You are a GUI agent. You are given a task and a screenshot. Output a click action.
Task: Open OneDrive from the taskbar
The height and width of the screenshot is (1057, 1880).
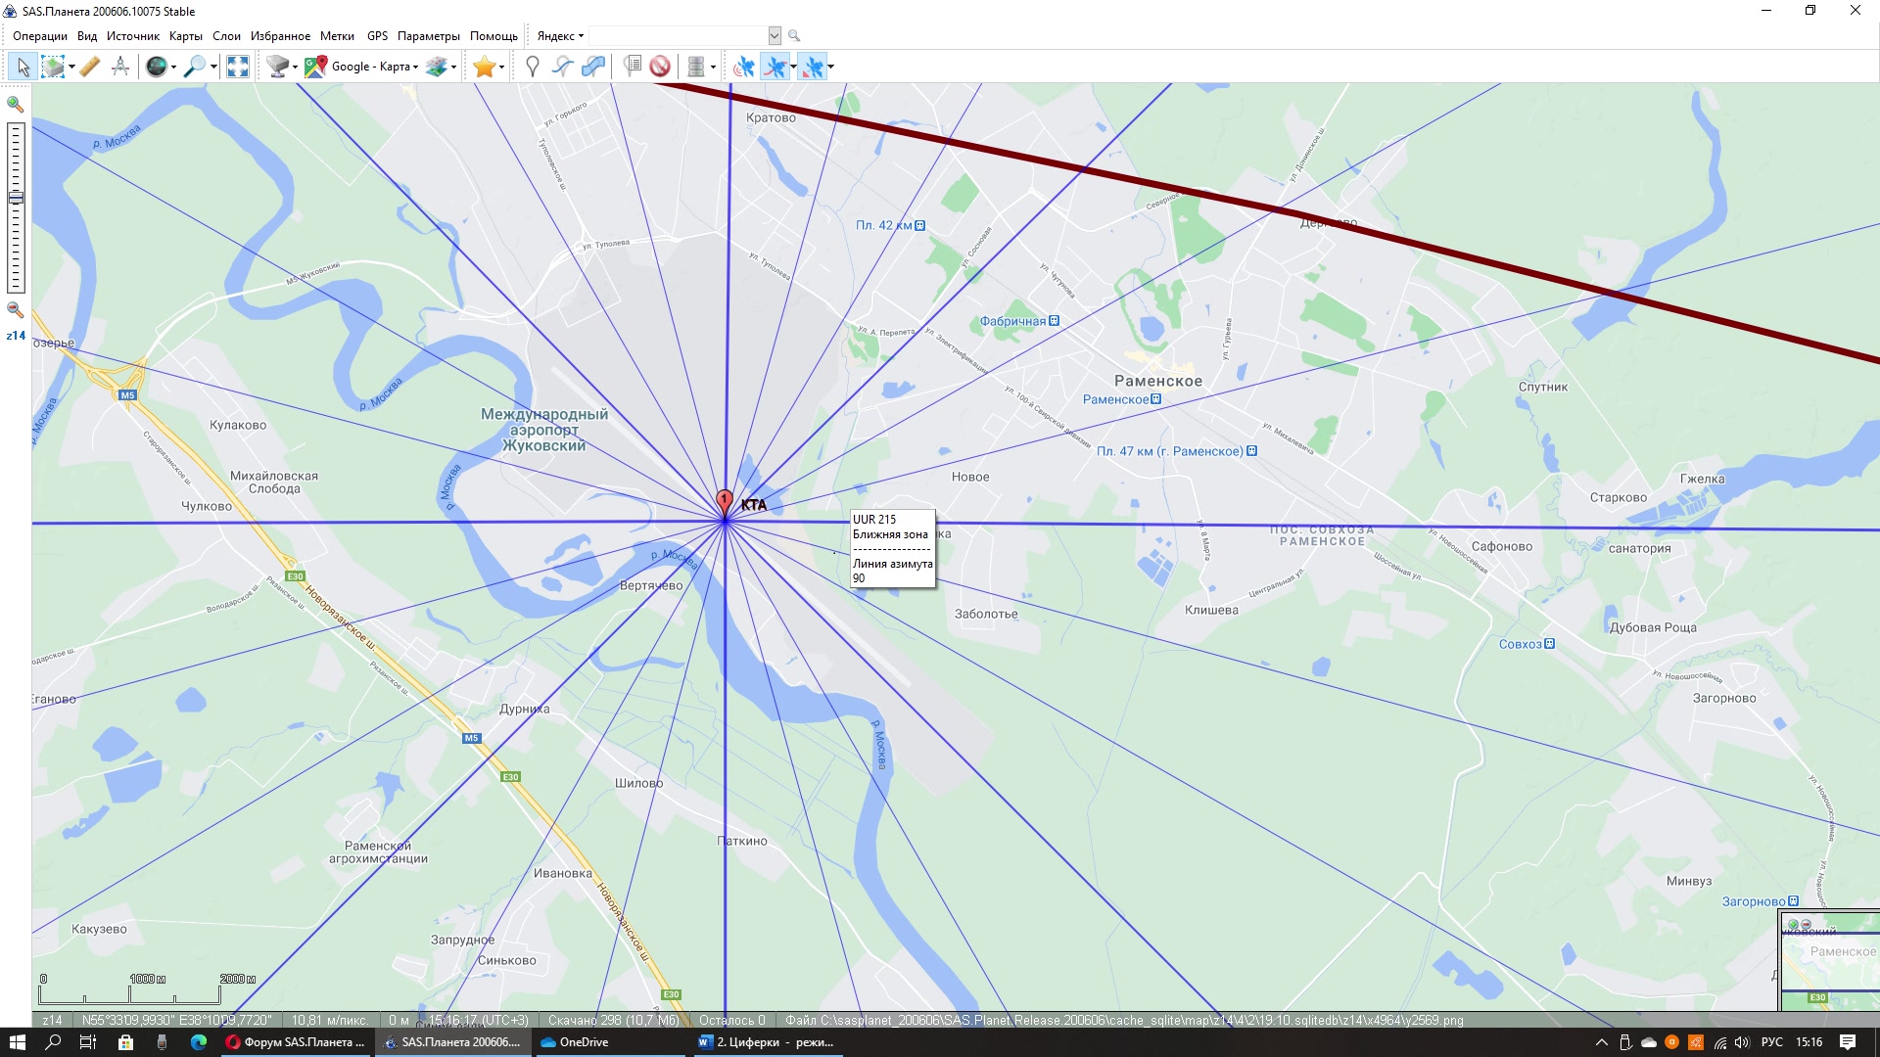pyautogui.click(x=576, y=1042)
